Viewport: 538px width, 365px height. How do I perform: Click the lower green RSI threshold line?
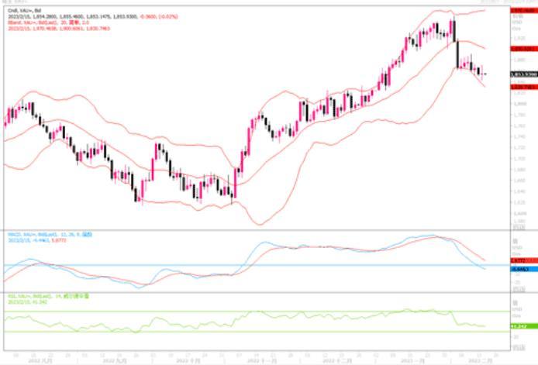tap(233, 332)
